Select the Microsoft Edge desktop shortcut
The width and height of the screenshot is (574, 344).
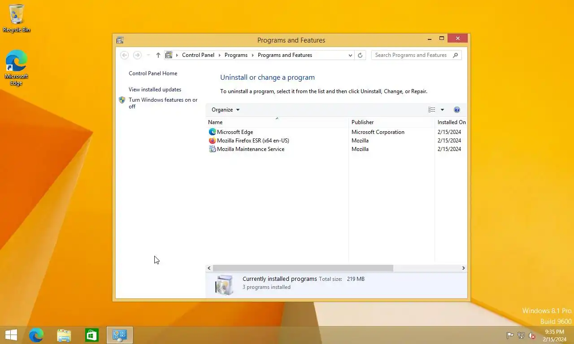pyautogui.click(x=17, y=67)
